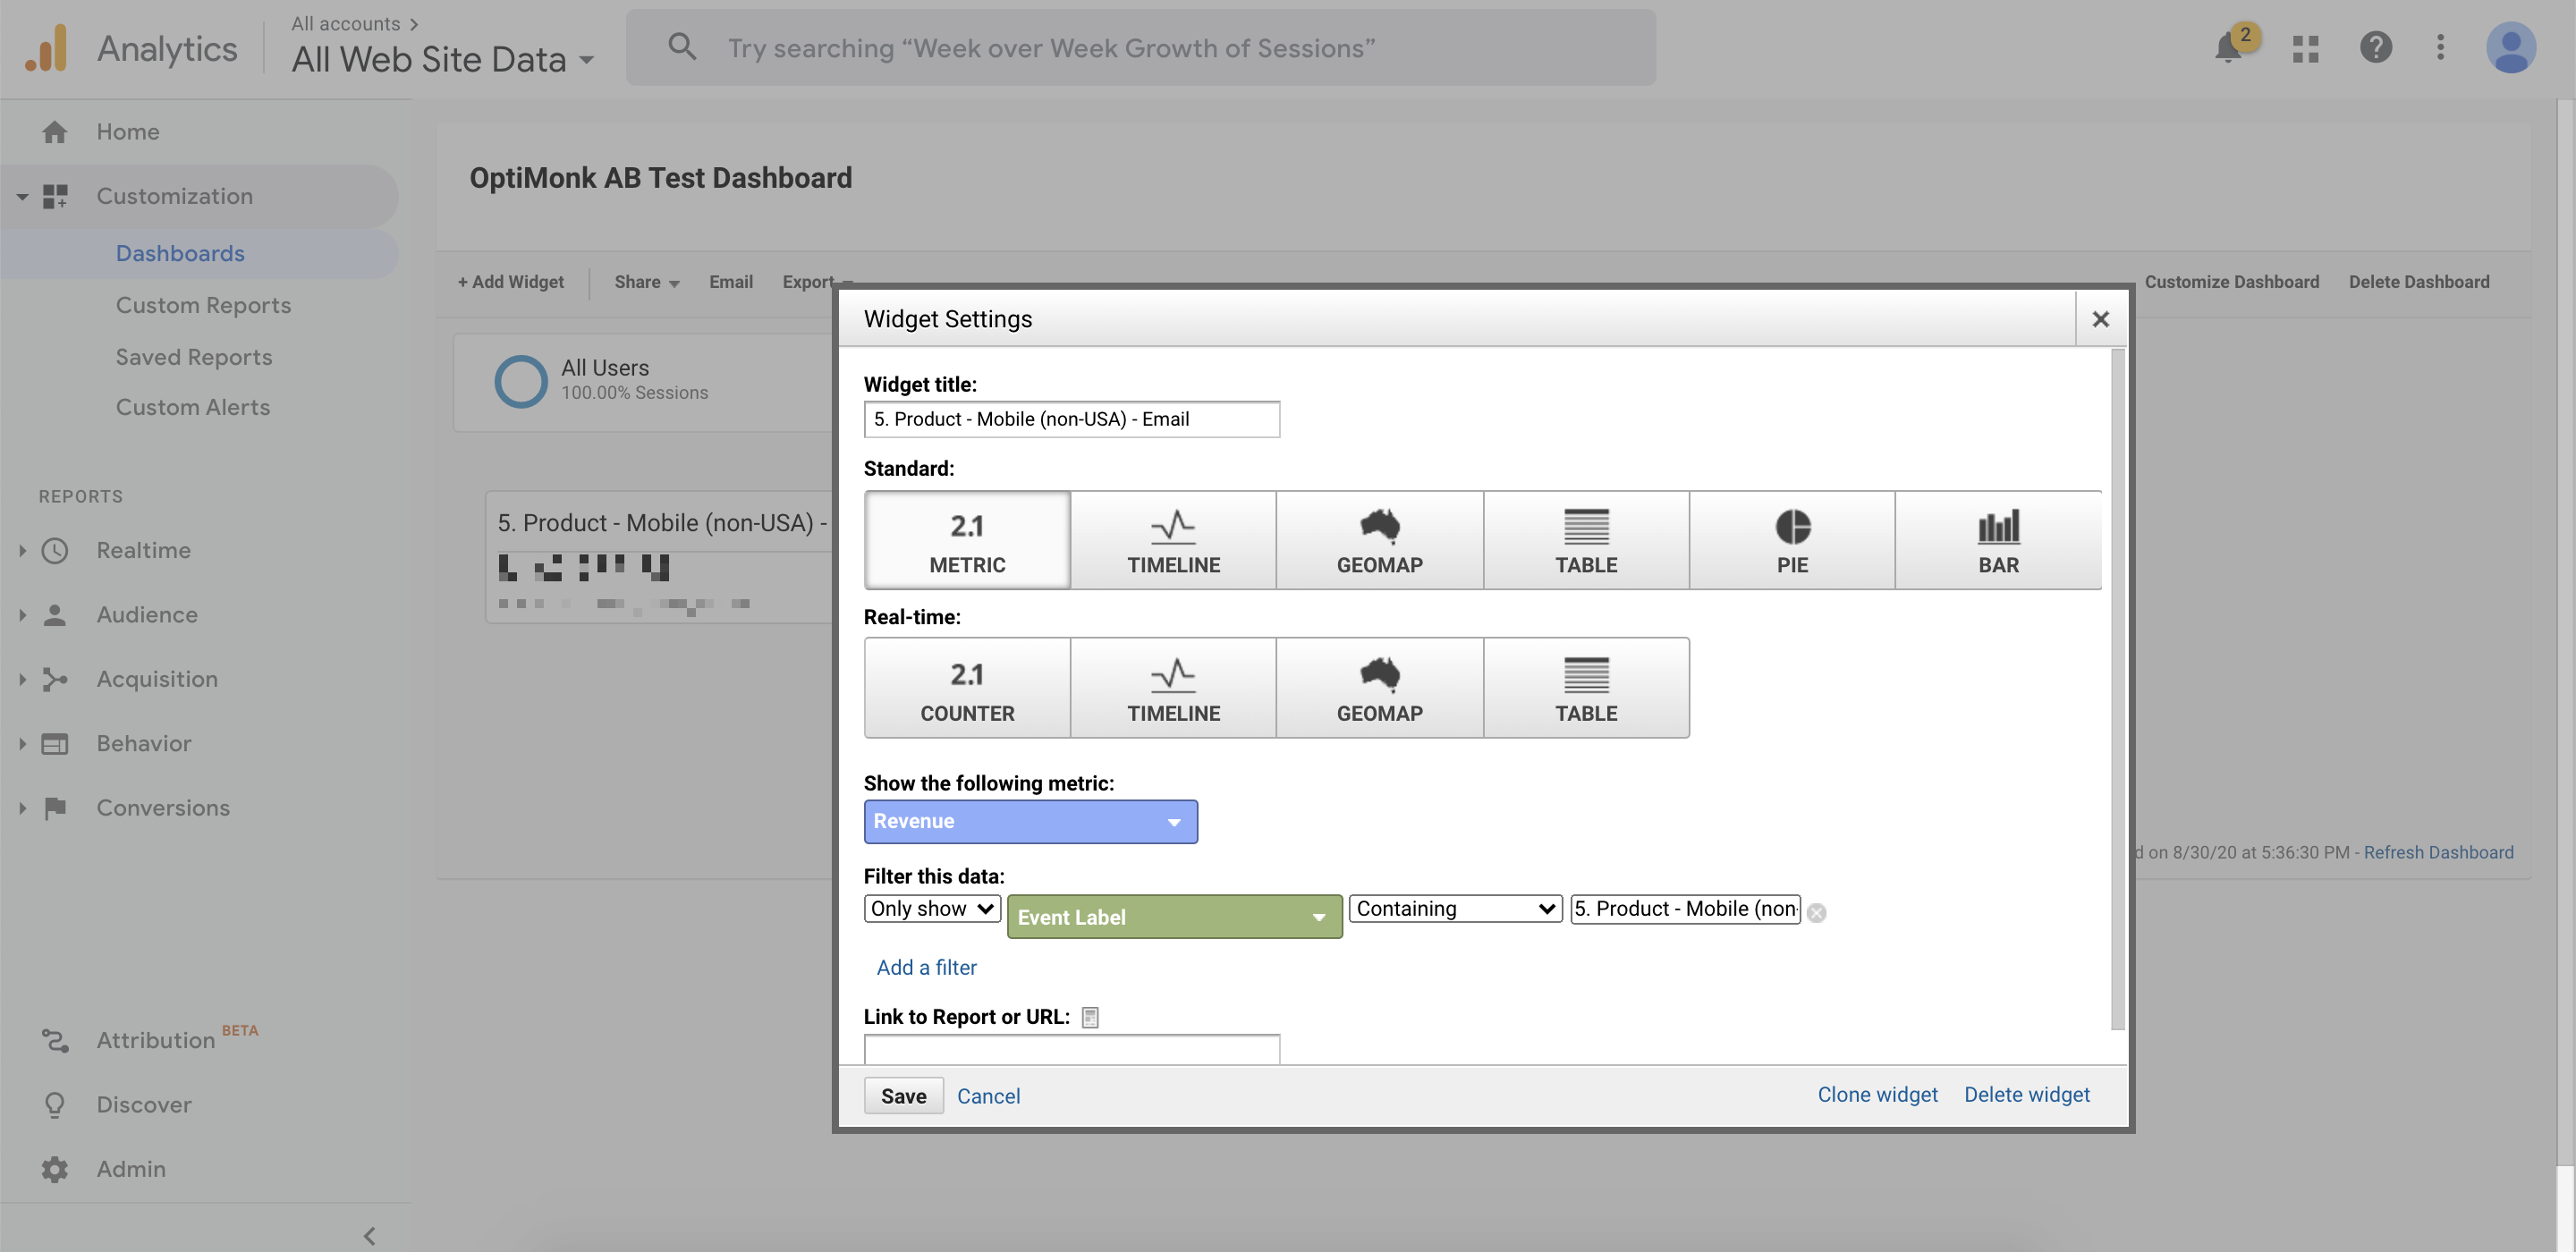Click the filter value text field
The width and height of the screenshot is (2576, 1252).
(x=1685, y=908)
